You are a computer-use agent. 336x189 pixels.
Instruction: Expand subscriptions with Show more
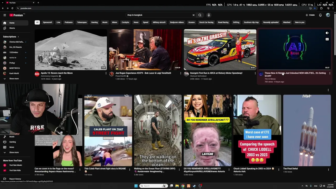(14, 79)
